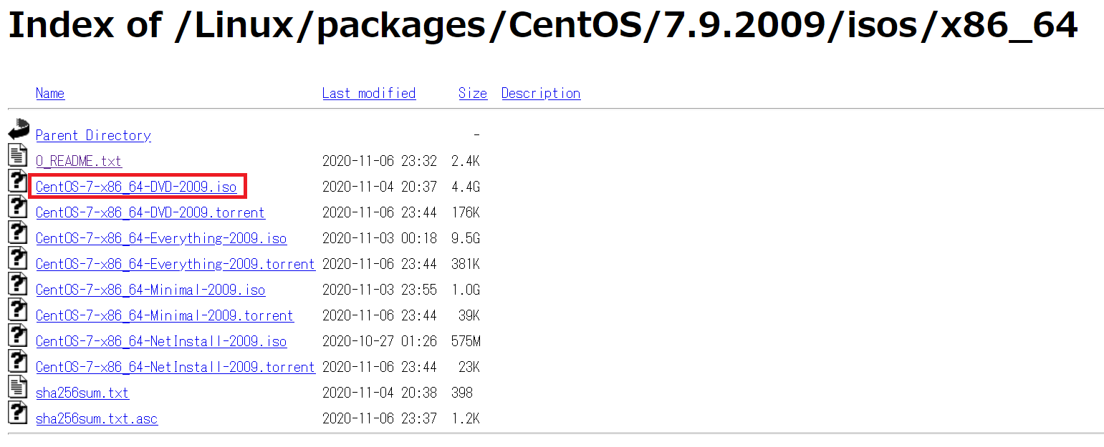The height and width of the screenshot is (447, 1104).
Task: Open the Parent Directory link
Action: tap(92, 135)
